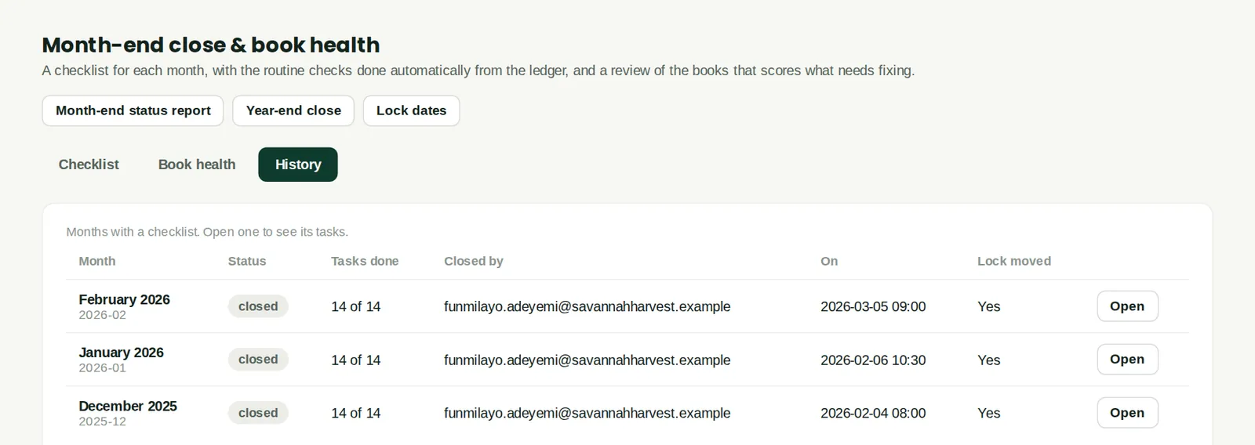This screenshot has height=445, width=1255.
Task: Click the closer's email in the January row
Action: tap(587, 360)
